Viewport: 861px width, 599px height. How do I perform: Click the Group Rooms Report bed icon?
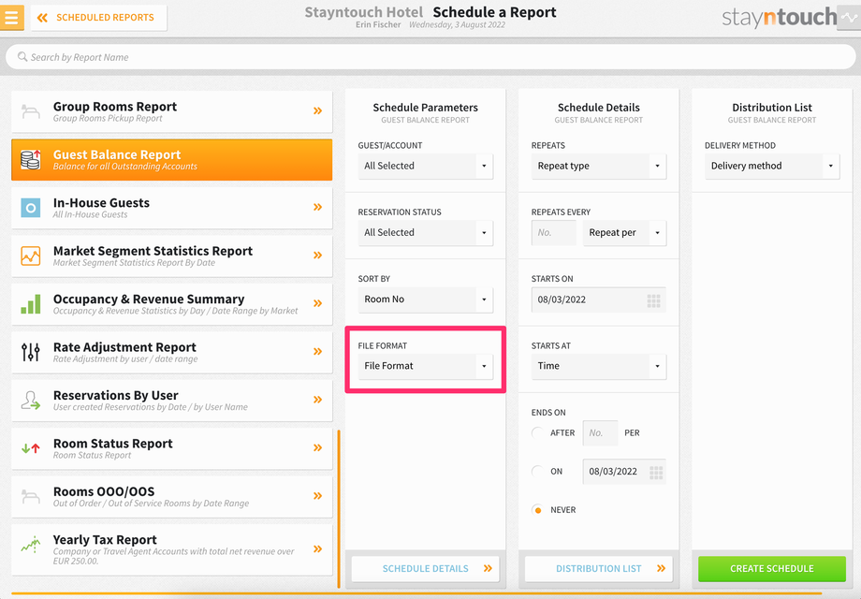31,111
